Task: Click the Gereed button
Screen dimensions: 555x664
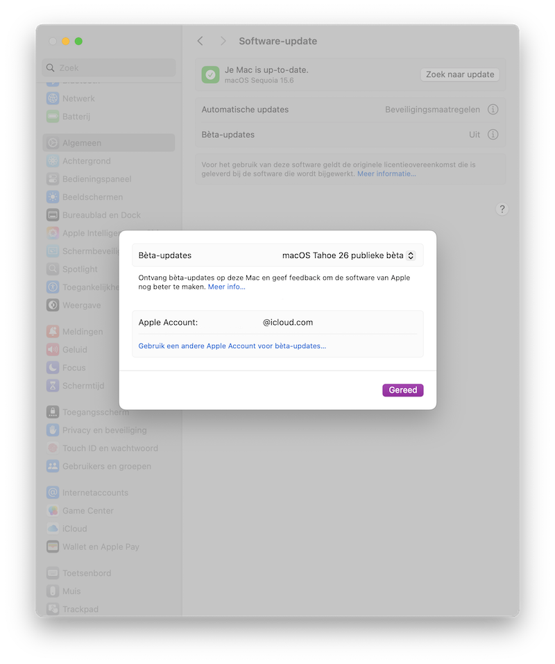Action: click(x=402, y=390)
